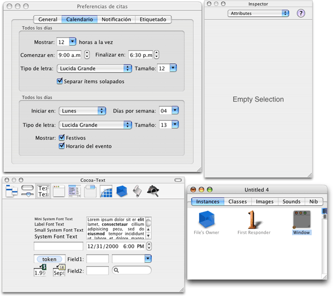The height and width of the screenshot is (296, 333).
Task: Open the Images tab in Untitled 4
Action: (x=265, y=202)
